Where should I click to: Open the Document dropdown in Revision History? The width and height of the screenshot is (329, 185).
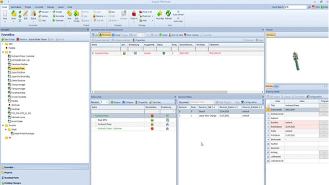point(213,102)
